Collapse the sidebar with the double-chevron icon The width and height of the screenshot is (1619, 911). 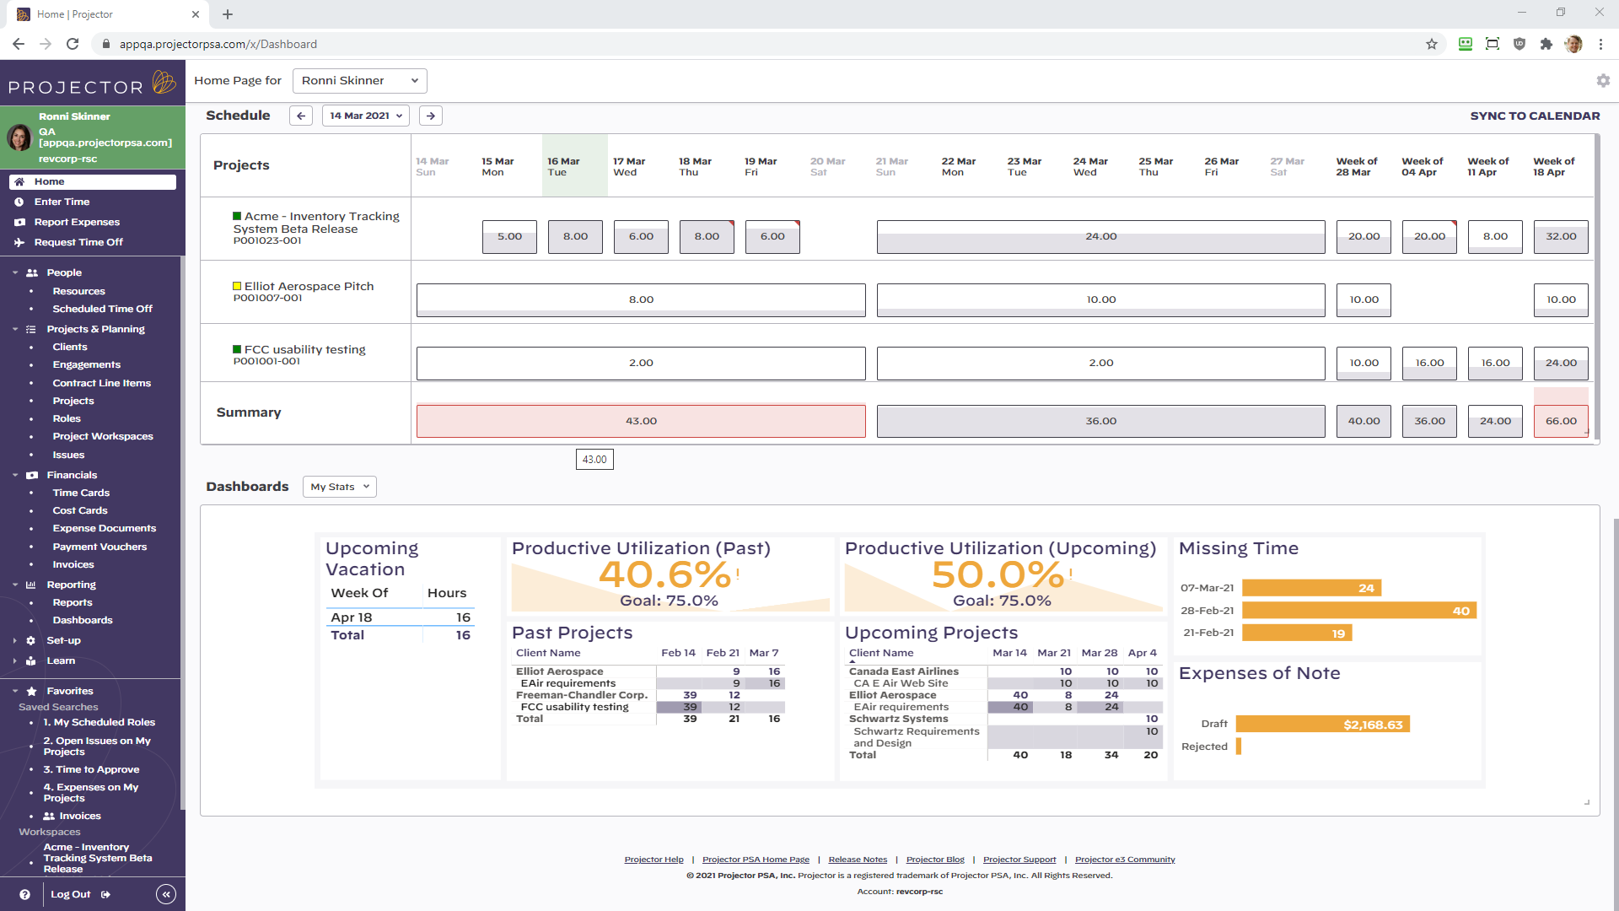pyautogui.click(x=166, y=895)
